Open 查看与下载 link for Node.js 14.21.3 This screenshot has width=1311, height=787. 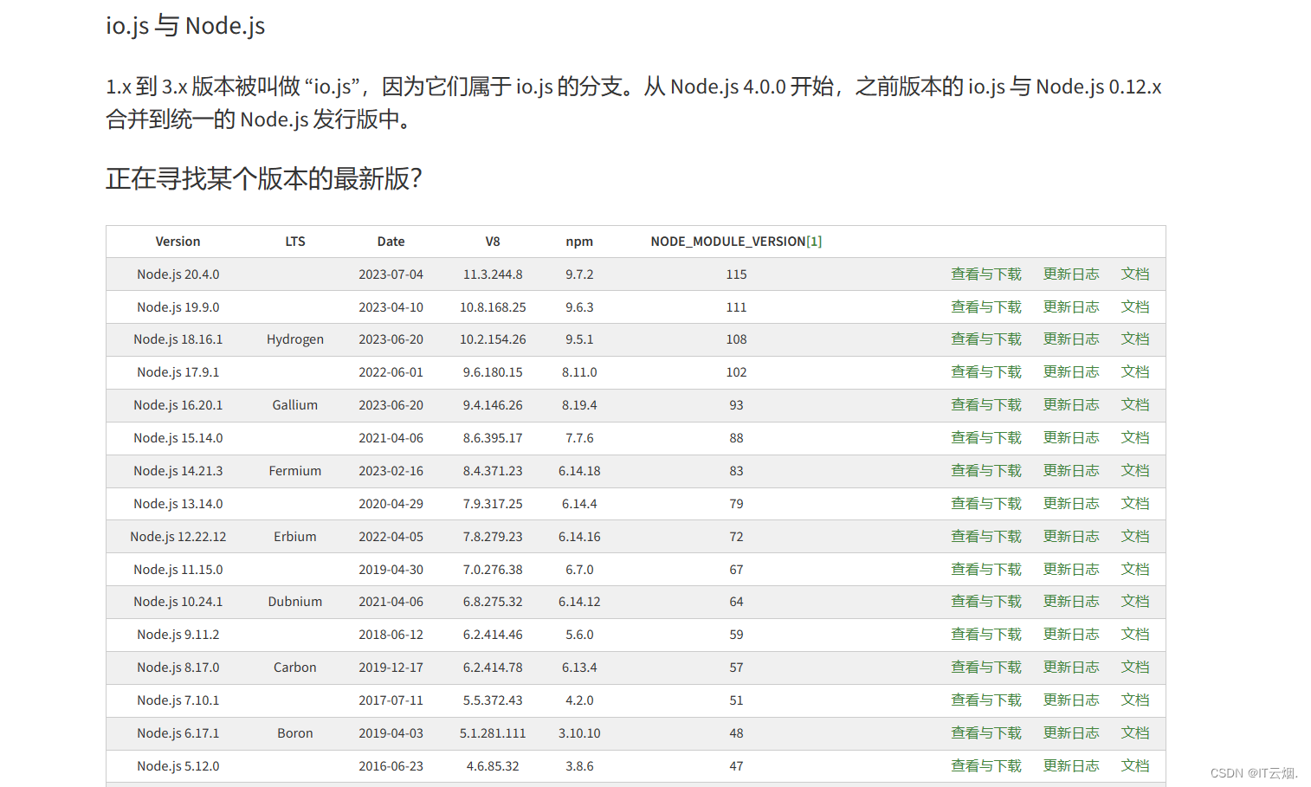click(x=986, y=471)
